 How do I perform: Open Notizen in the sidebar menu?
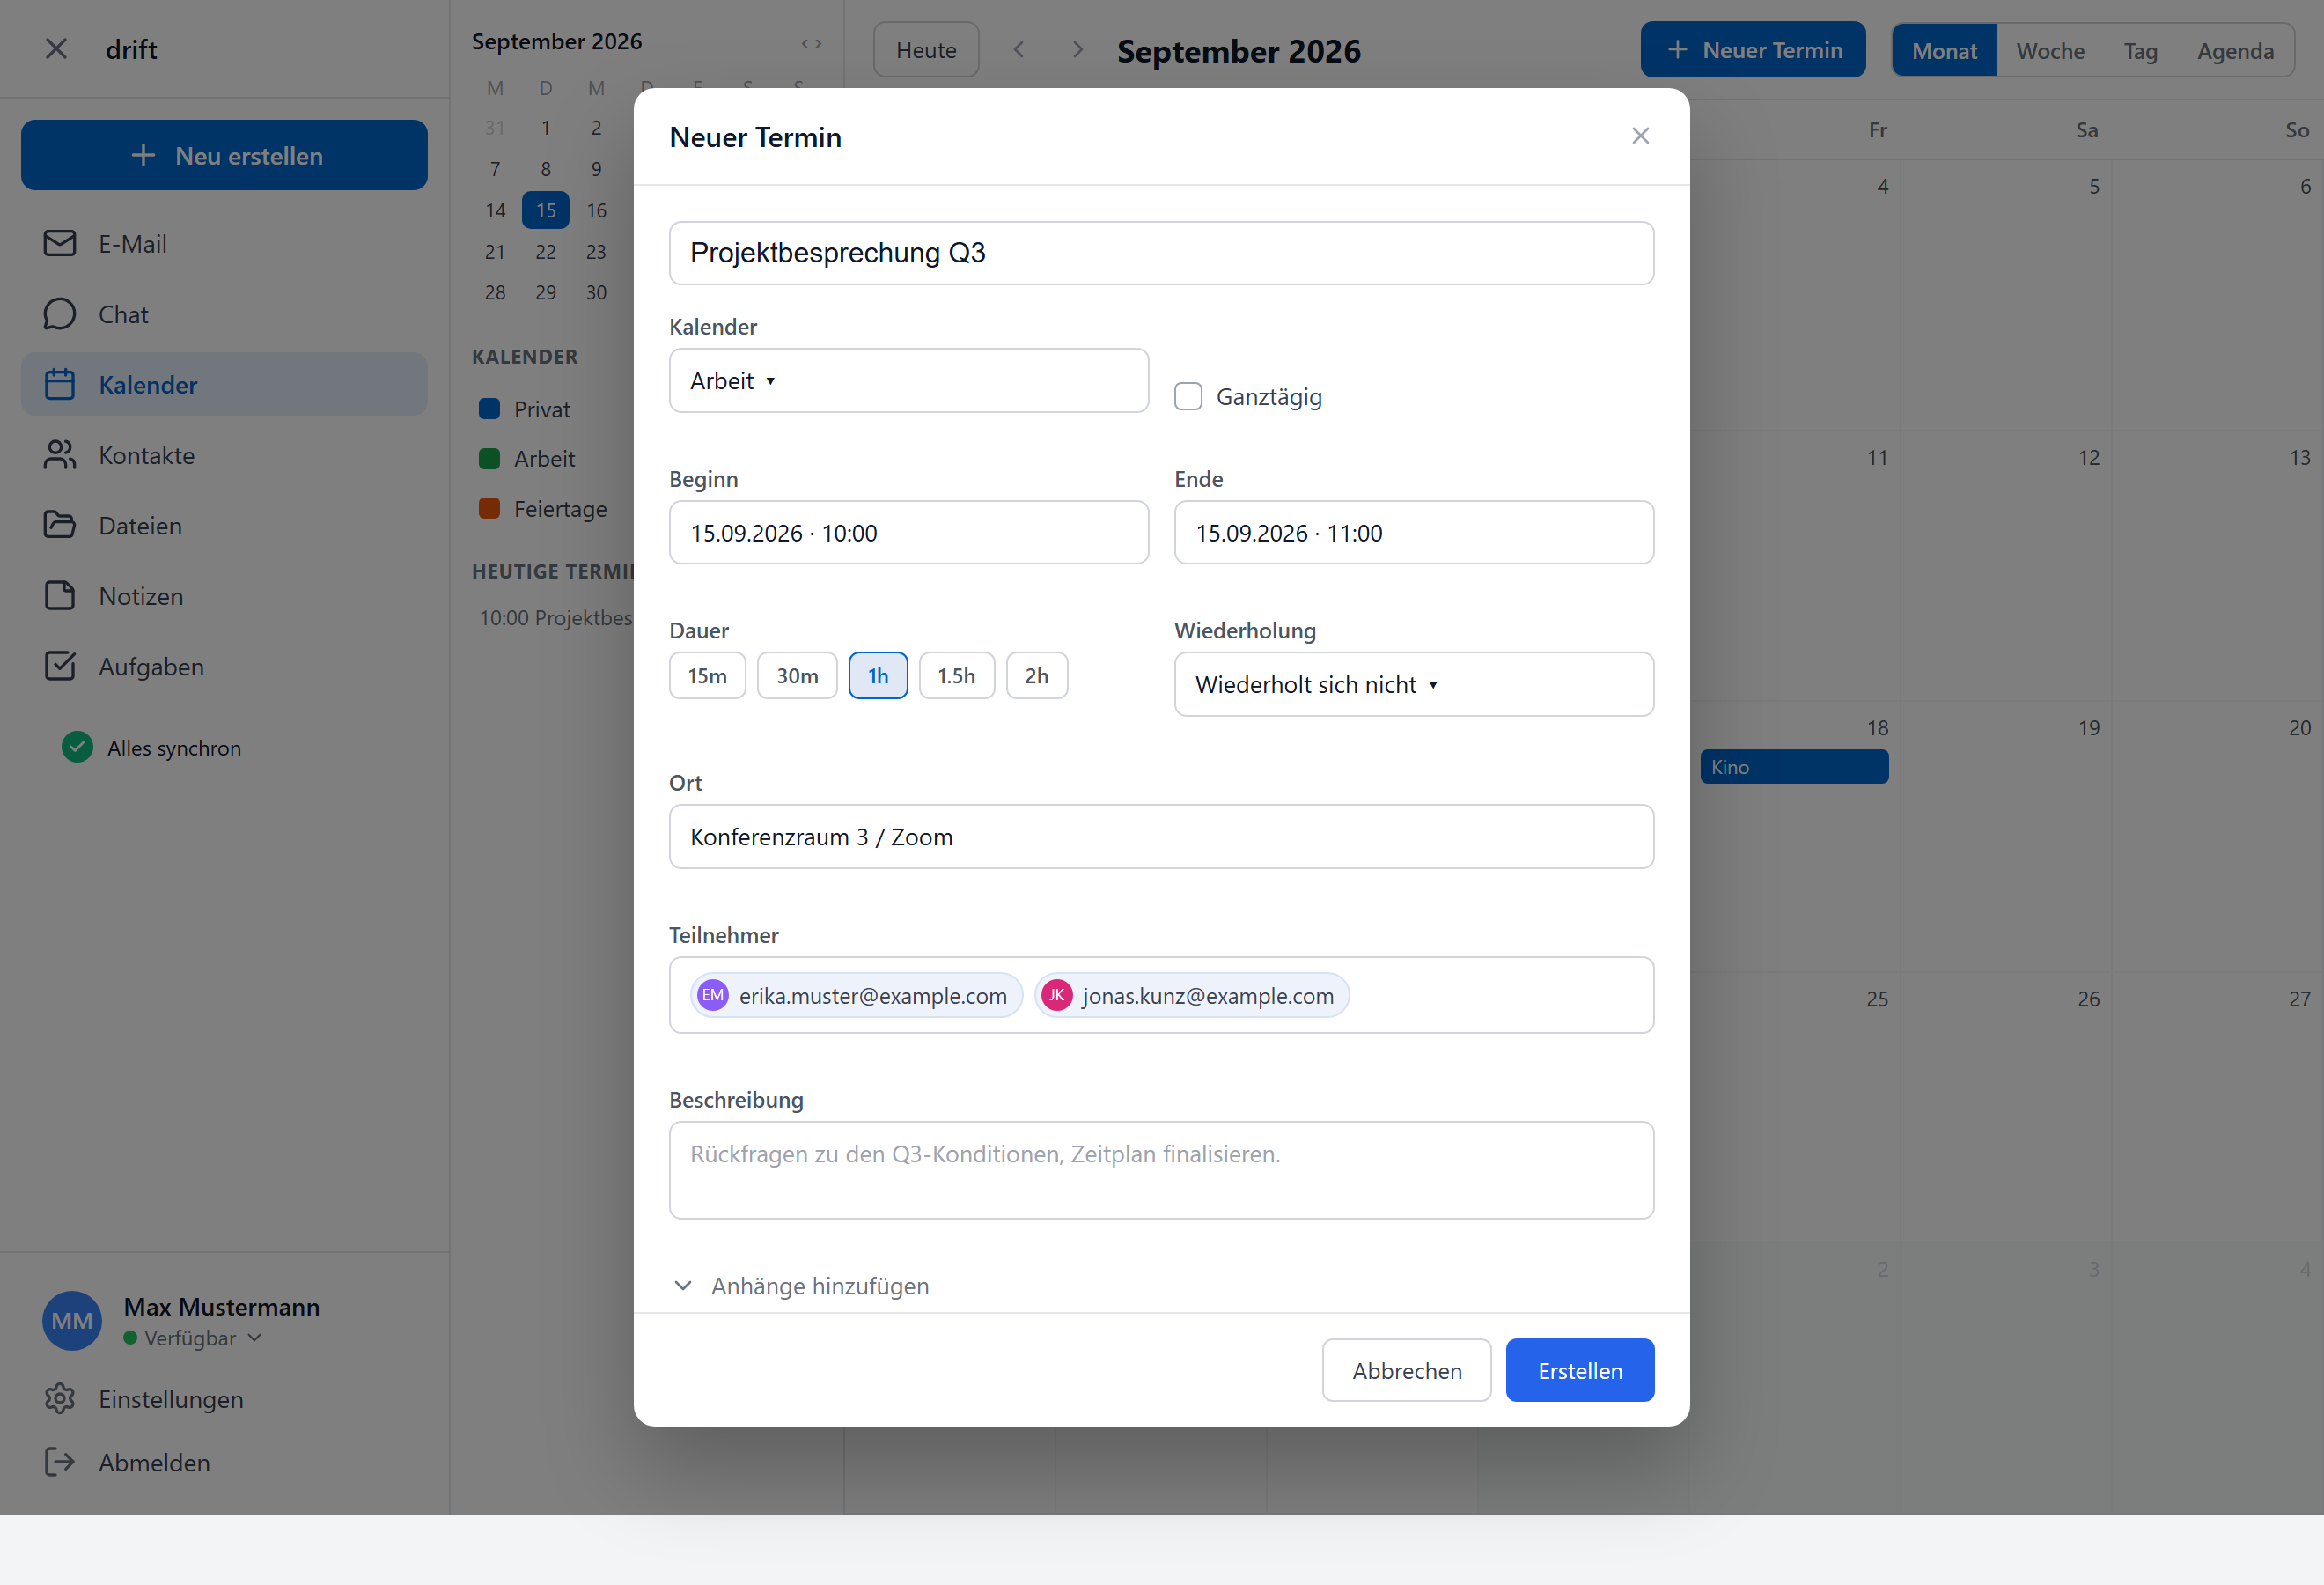click(224, 596)
